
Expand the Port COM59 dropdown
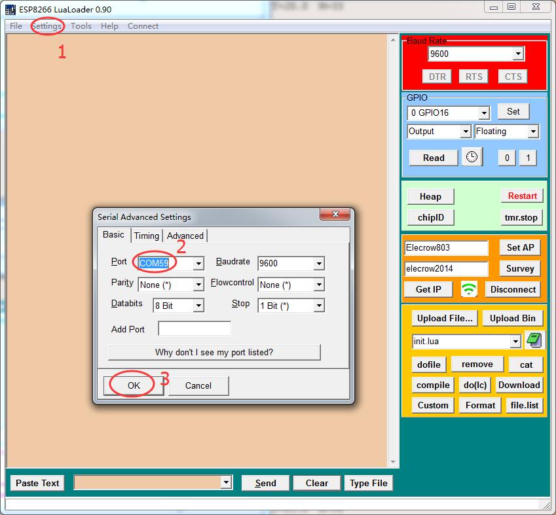click(x=198, y=263)
